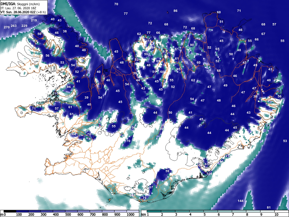289x217 pixels.
Task: Click the 65 visibility value
Action: tap(217, 49)
